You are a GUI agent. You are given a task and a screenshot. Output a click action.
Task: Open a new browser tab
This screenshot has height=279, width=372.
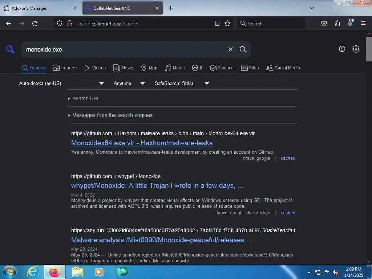click(171, 8)
